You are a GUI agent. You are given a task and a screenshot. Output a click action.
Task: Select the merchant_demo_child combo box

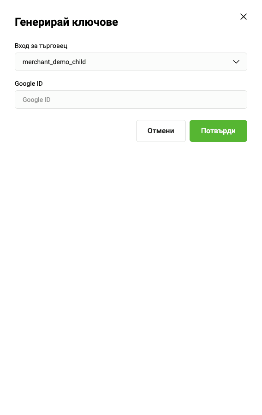pyautogui.click(x=131, y=62)
